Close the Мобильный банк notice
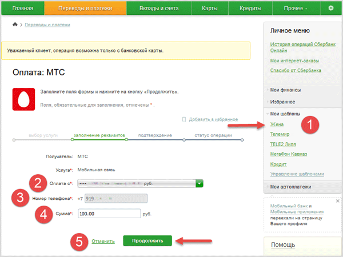The height and width of the screenshot is (257, 343). click(x=337, y=201)
